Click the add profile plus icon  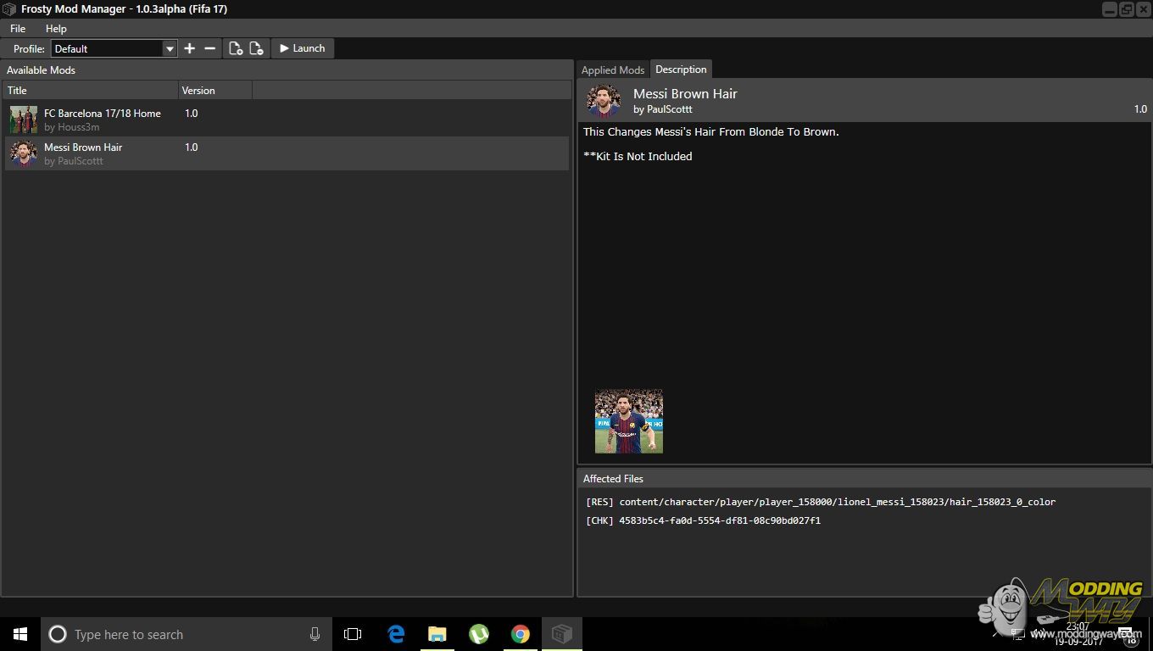coord(189,48)
